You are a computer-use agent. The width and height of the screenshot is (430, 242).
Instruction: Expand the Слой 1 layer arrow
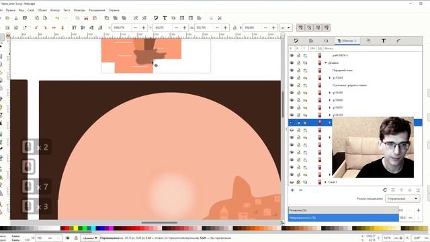[325, 182]
